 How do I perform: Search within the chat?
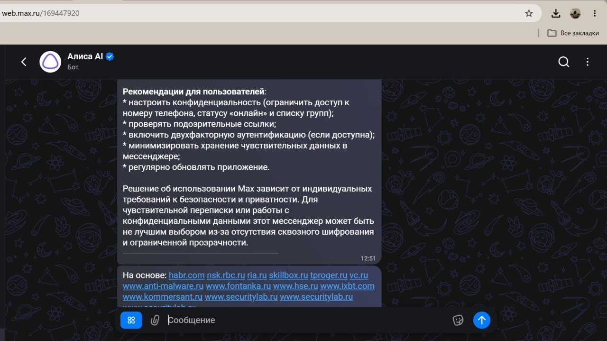[x=563, y=62]
